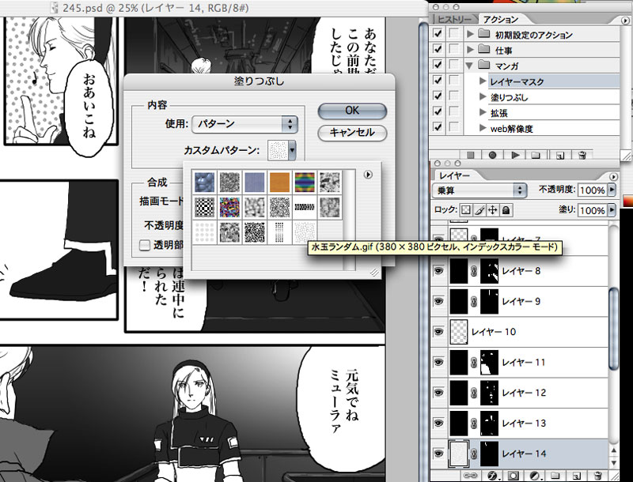Image resolution: width=633 pixels, height=482 pixels.
Task: Click the lock position move icon
Action: (x=491, y=210)
